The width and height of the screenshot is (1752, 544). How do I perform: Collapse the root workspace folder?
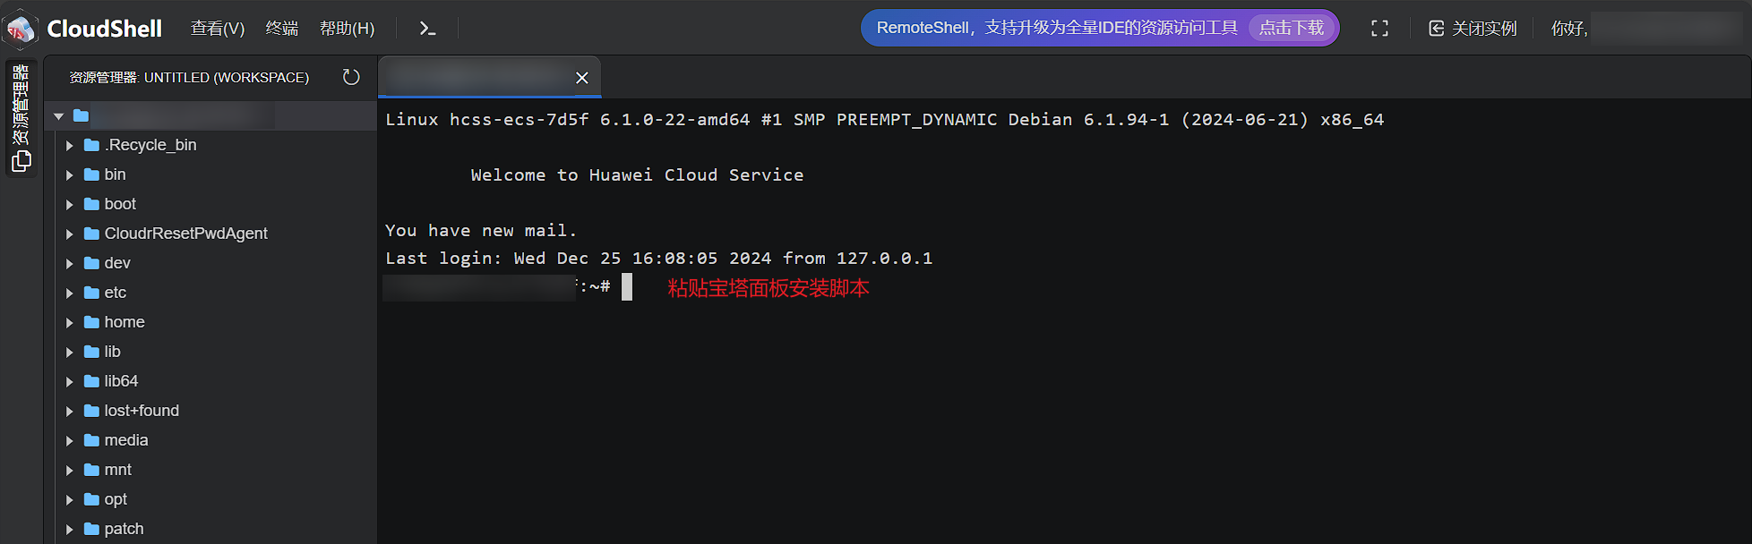59,116
